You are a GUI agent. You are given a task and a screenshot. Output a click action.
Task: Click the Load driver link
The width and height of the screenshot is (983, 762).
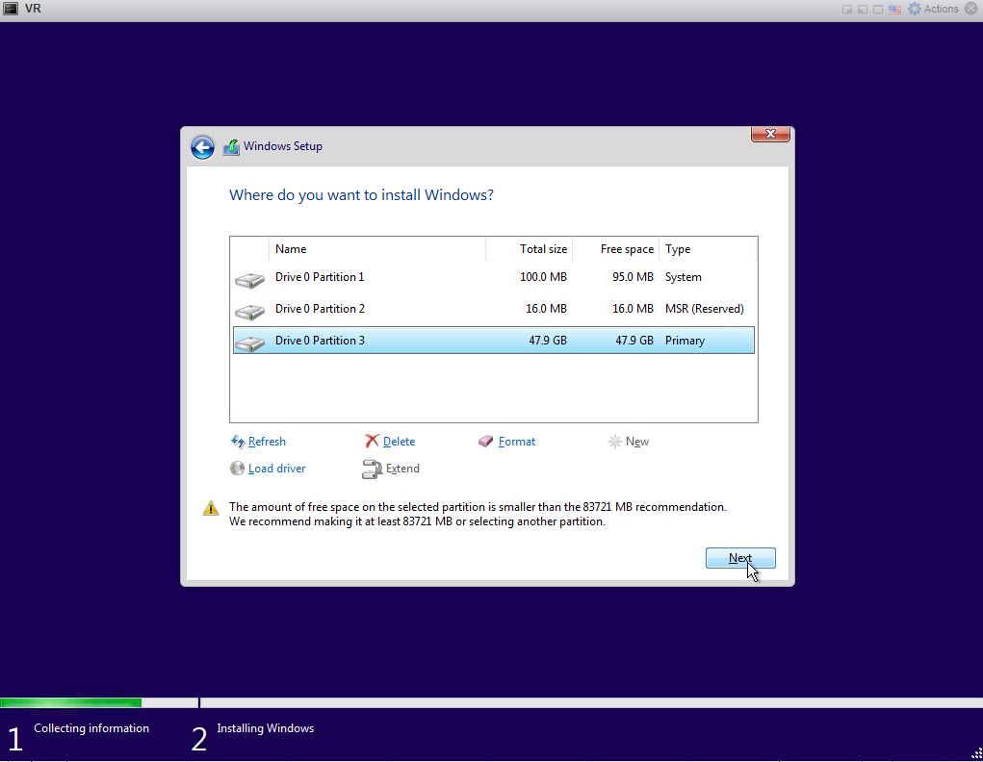tap(276, 469)
